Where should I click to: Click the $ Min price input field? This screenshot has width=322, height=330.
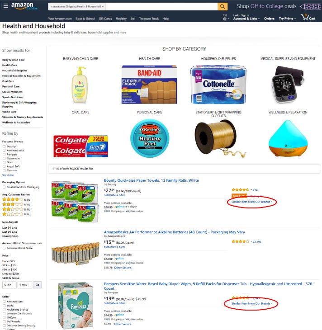9,285
